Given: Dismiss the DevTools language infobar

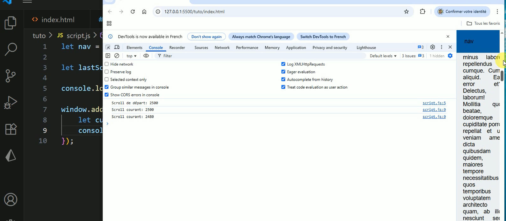Looking at the screenshot, I should click(x=448, y=37).
